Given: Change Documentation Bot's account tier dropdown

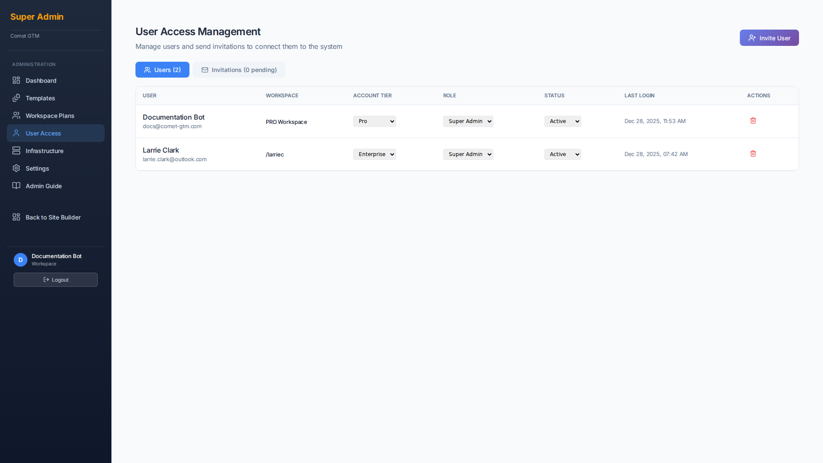Looking at the screenshot, I should tap(374, 121).
